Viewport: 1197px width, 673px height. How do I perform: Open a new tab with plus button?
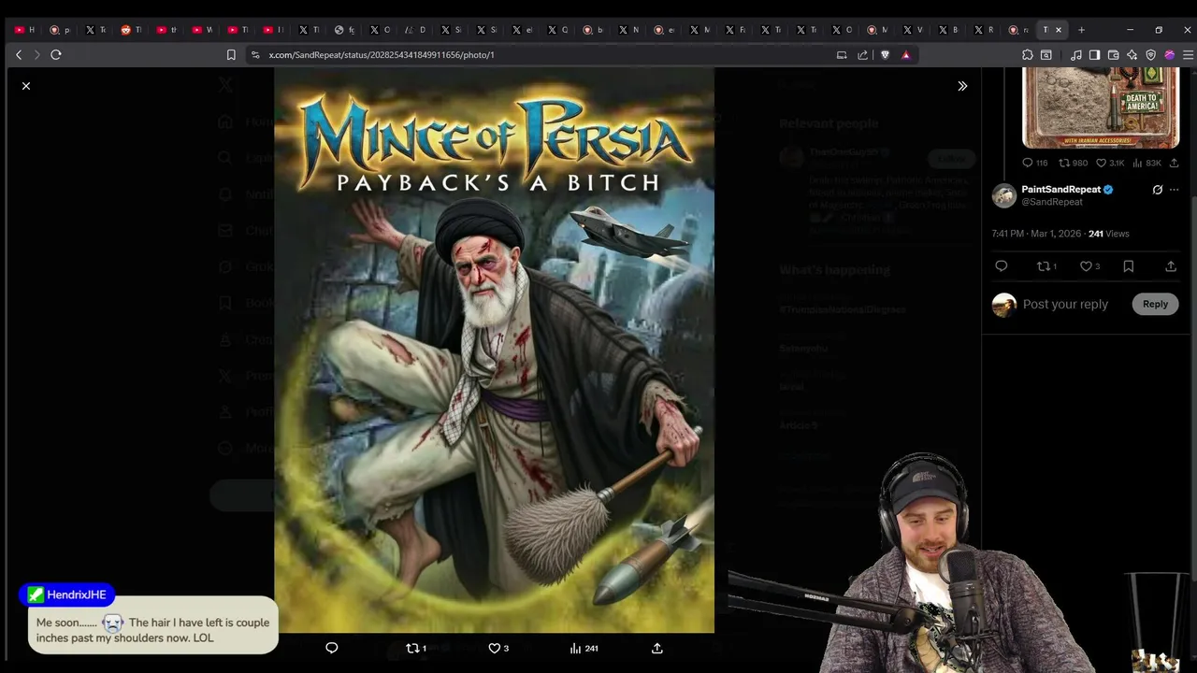pyautogui.click(x=1081, y=30)
